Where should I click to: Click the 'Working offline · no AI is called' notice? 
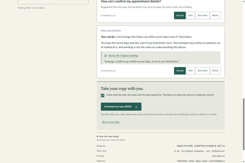31,8
